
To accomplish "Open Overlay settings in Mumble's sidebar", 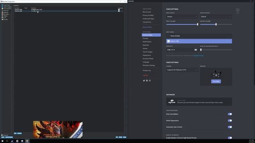I will [5, 19].
